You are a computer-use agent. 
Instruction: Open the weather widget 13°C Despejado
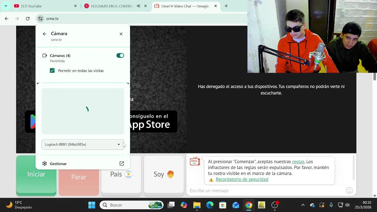pyautogui.click(x=19, y=205)
